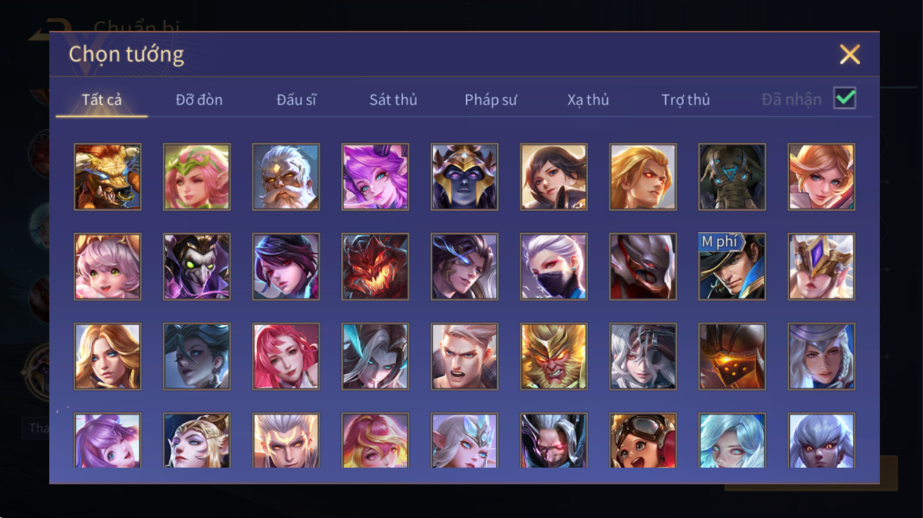Switch to the 'Đỡ đòn' tab

199,99
